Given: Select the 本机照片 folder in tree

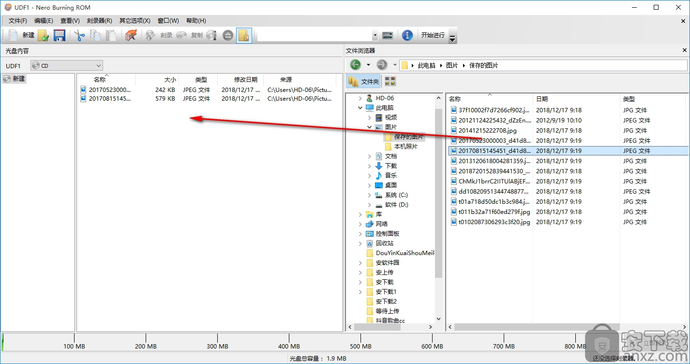Looking at the screenshot, I should pos(405,146).
